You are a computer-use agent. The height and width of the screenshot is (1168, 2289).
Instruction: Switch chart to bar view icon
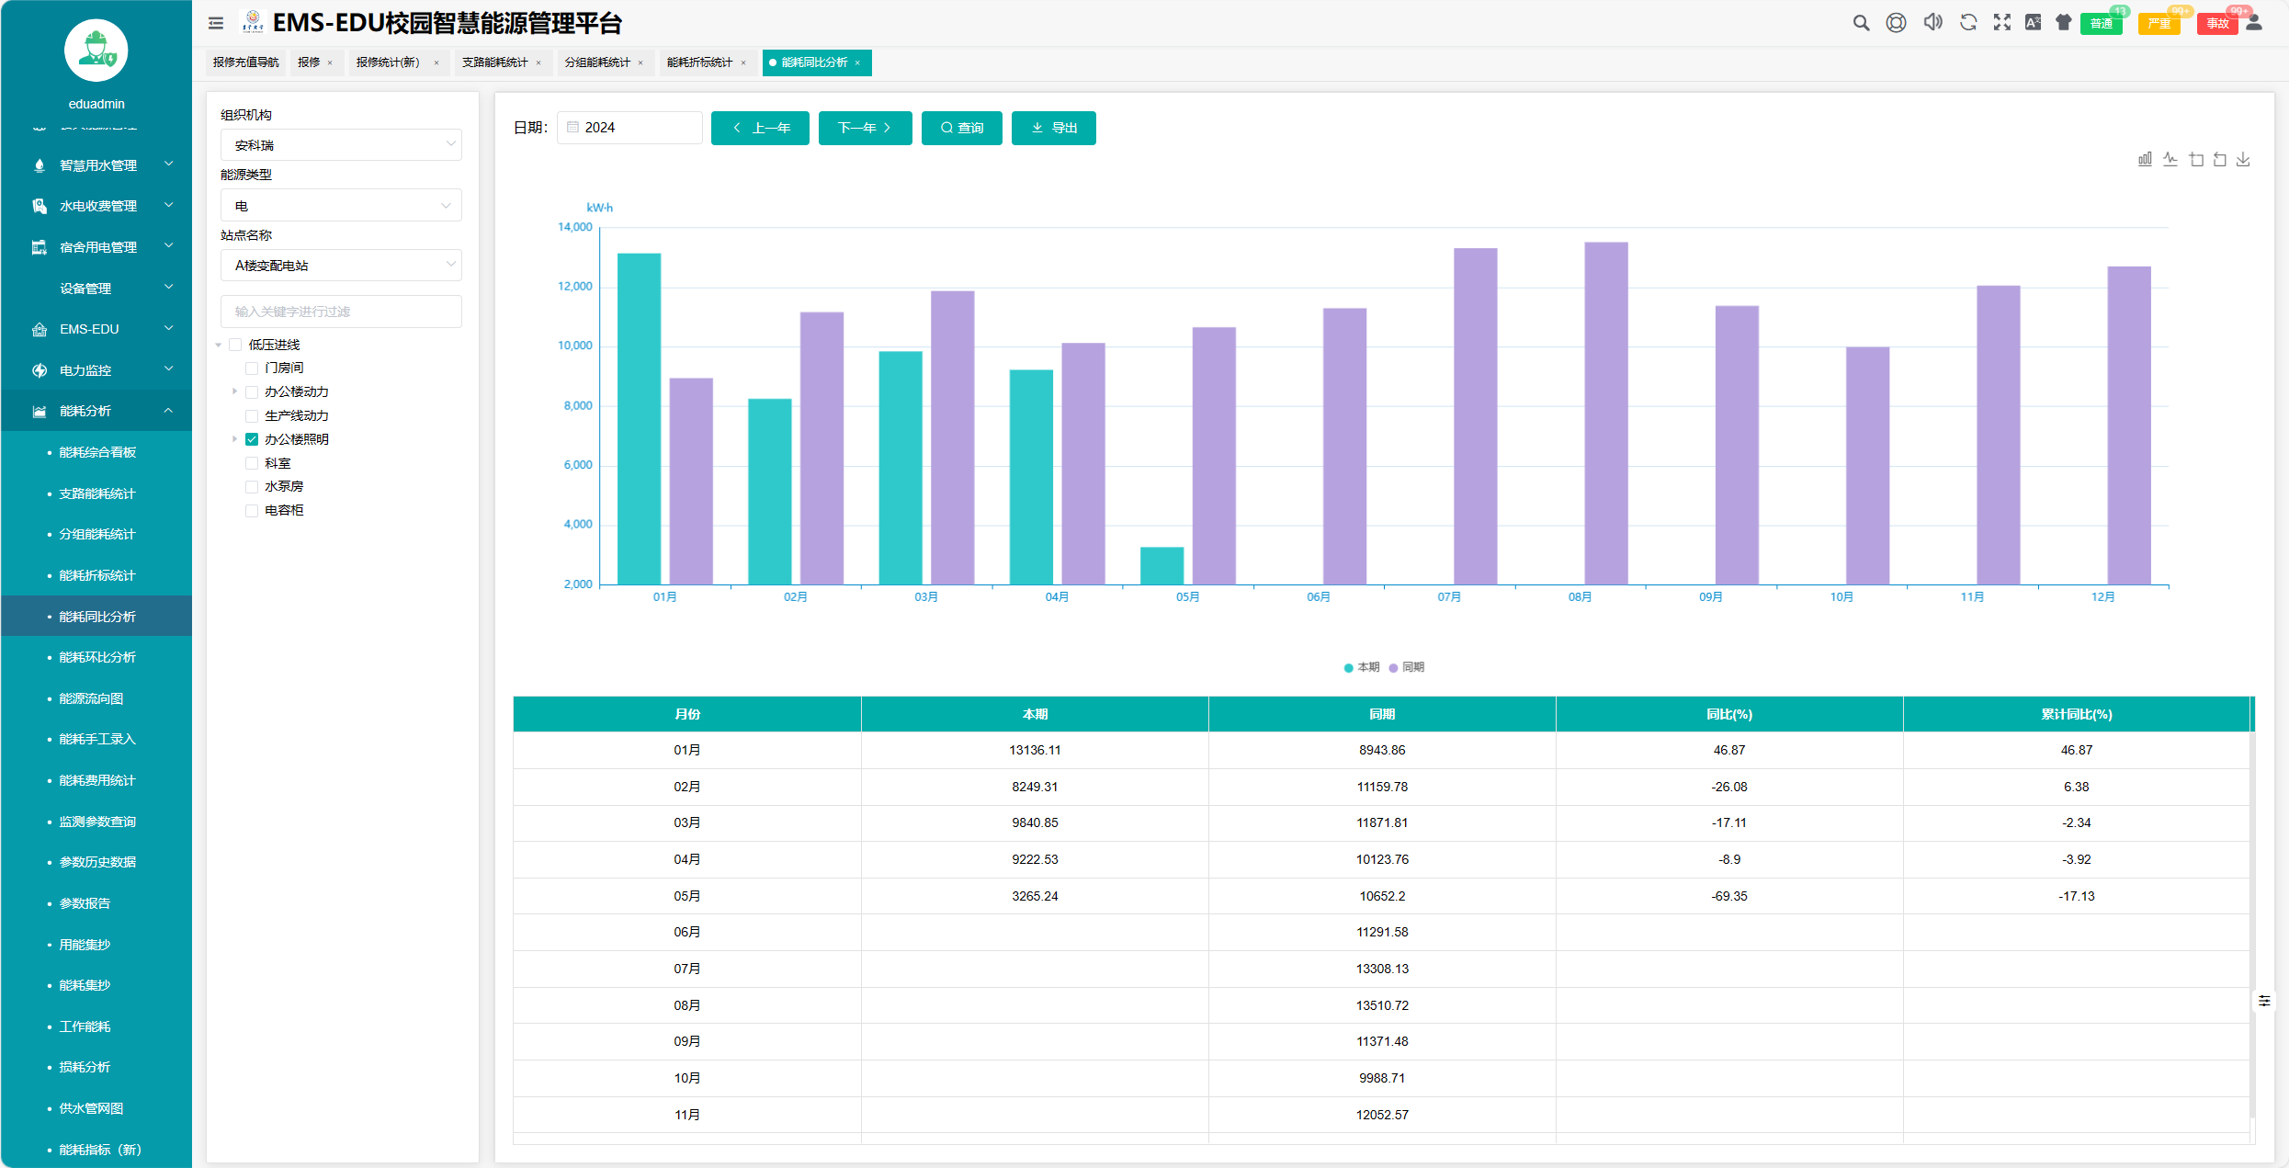[2145, 160]
